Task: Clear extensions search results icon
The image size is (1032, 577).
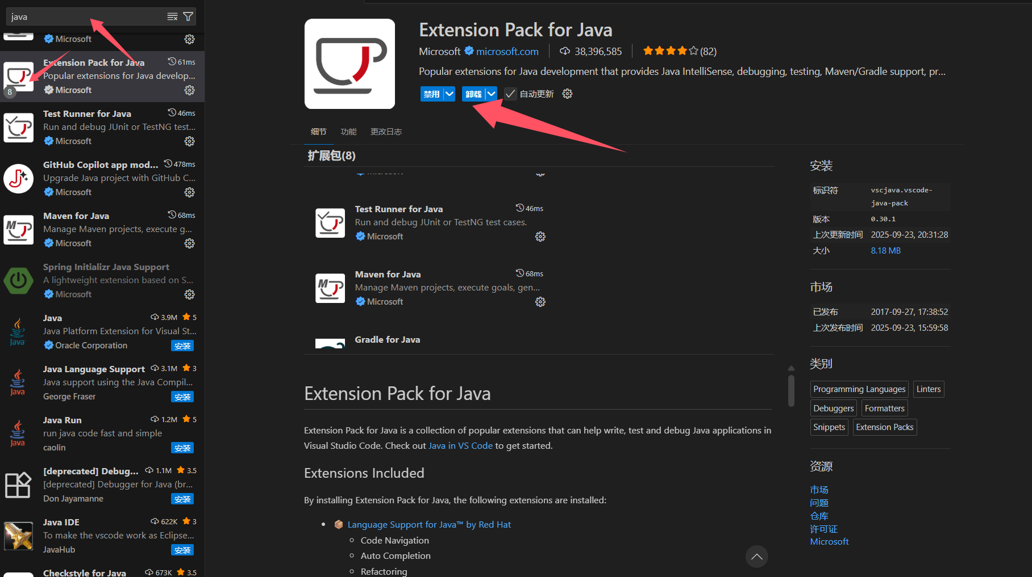Action: 172,16
